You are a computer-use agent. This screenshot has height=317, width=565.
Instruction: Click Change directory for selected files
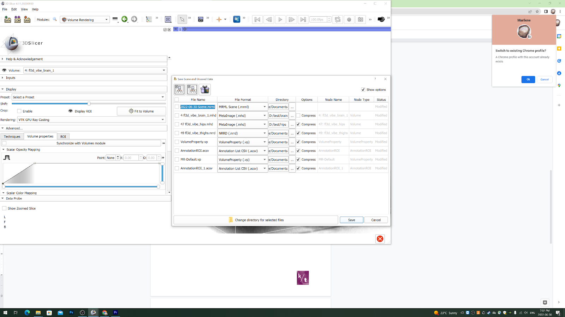(x=256, y=220)
